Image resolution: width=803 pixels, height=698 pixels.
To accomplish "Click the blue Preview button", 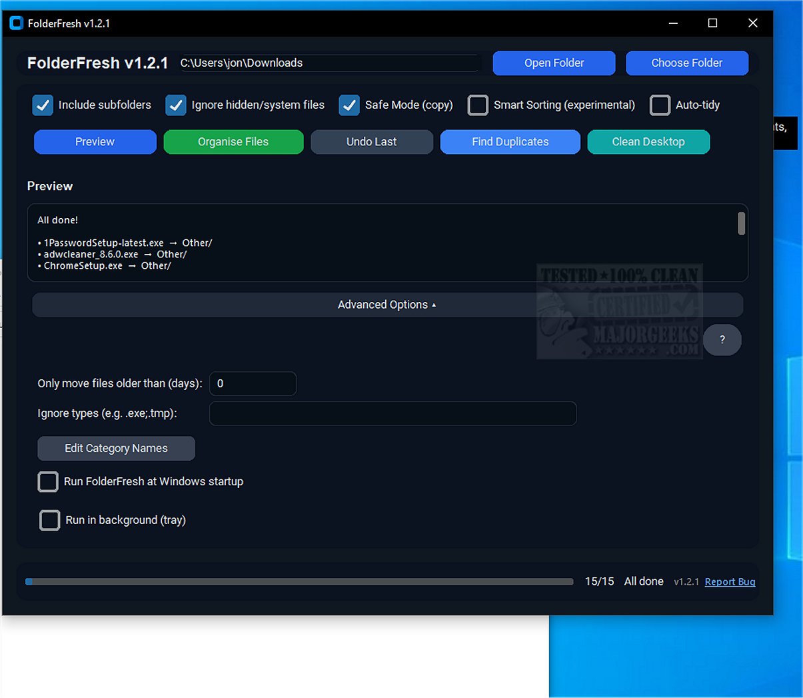I will [95, 142].
